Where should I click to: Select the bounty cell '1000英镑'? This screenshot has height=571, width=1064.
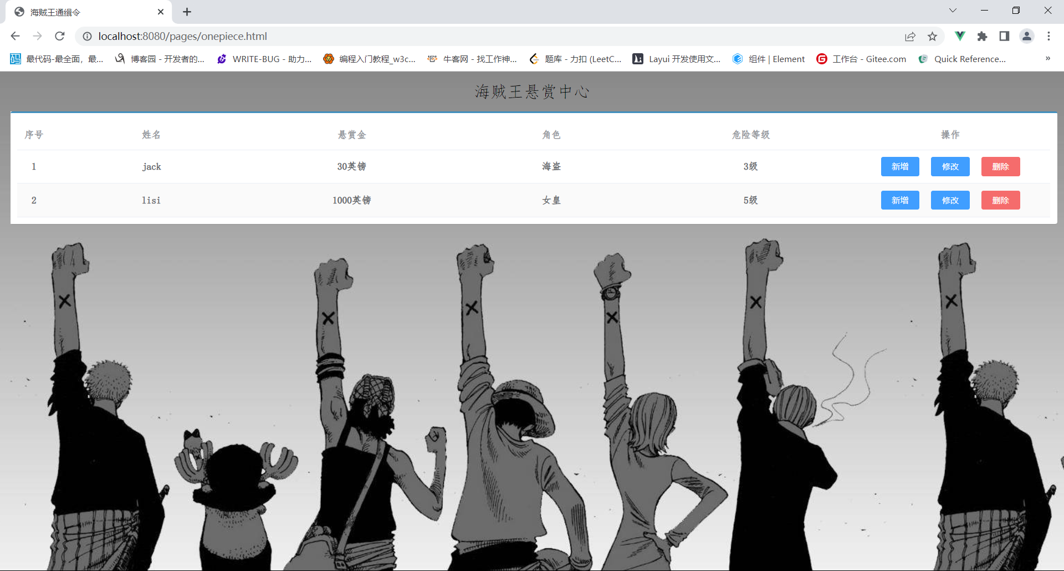352,200
